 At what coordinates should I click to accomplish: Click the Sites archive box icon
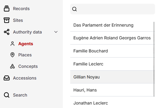7,20
